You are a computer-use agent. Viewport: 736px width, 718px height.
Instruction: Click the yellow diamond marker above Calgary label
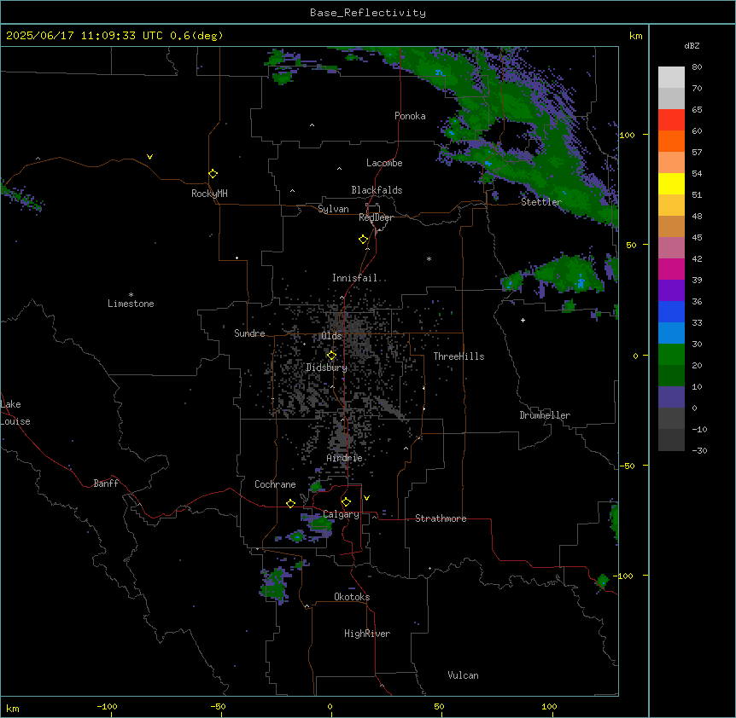pos(346,502)
